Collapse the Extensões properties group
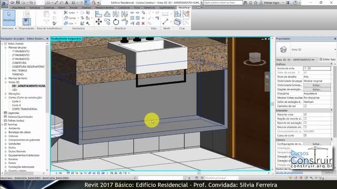 [x=332, y=110]
